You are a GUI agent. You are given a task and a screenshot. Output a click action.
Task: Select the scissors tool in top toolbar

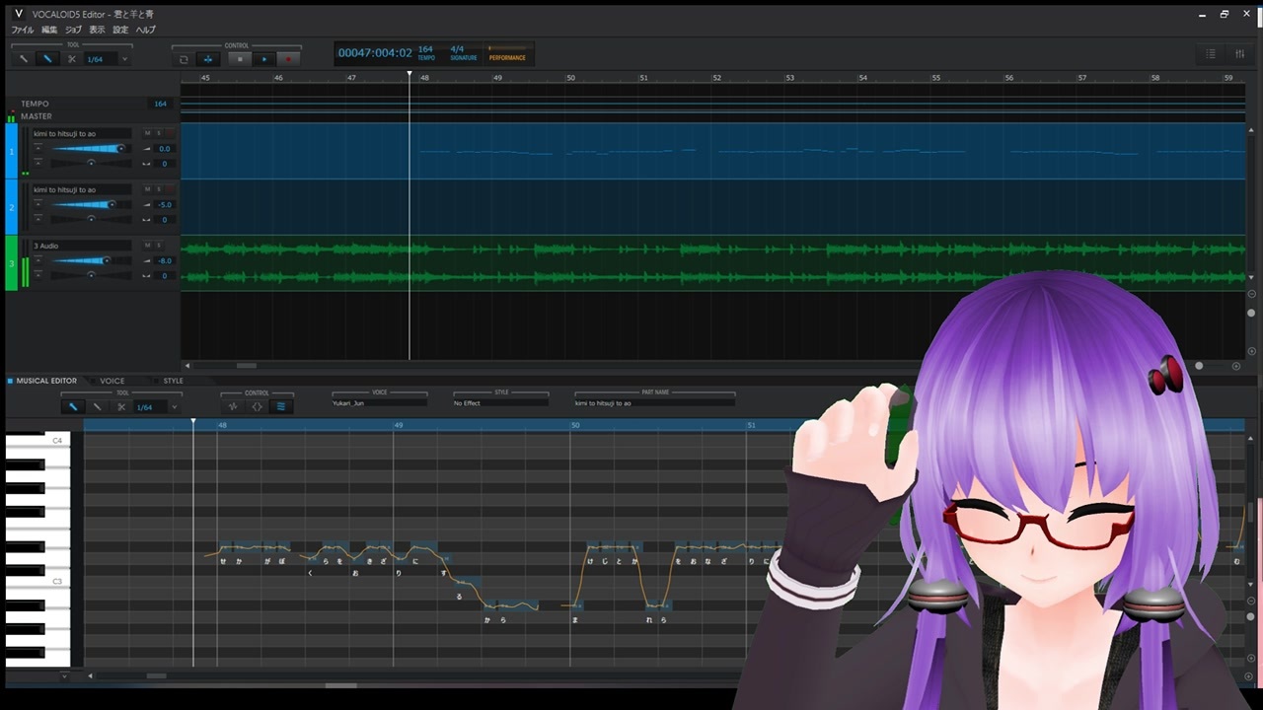click(71, 59)
